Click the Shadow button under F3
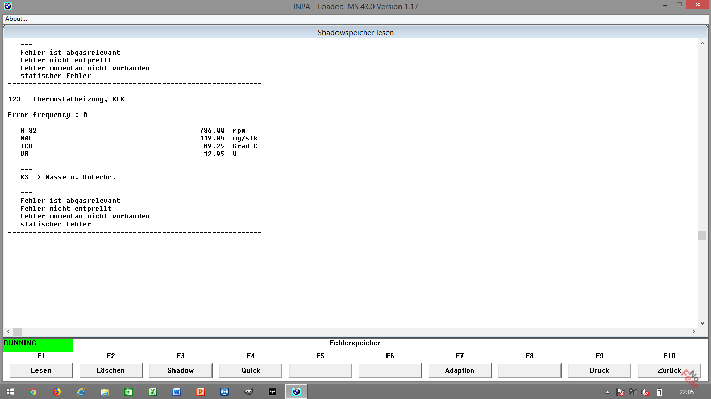Viewport: 711px width, 399px height. click(181, 370)
